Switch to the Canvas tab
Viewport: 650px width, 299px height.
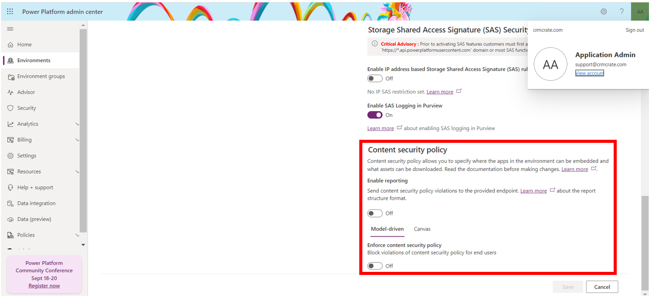pyautogui.click(x=422, y=229)
